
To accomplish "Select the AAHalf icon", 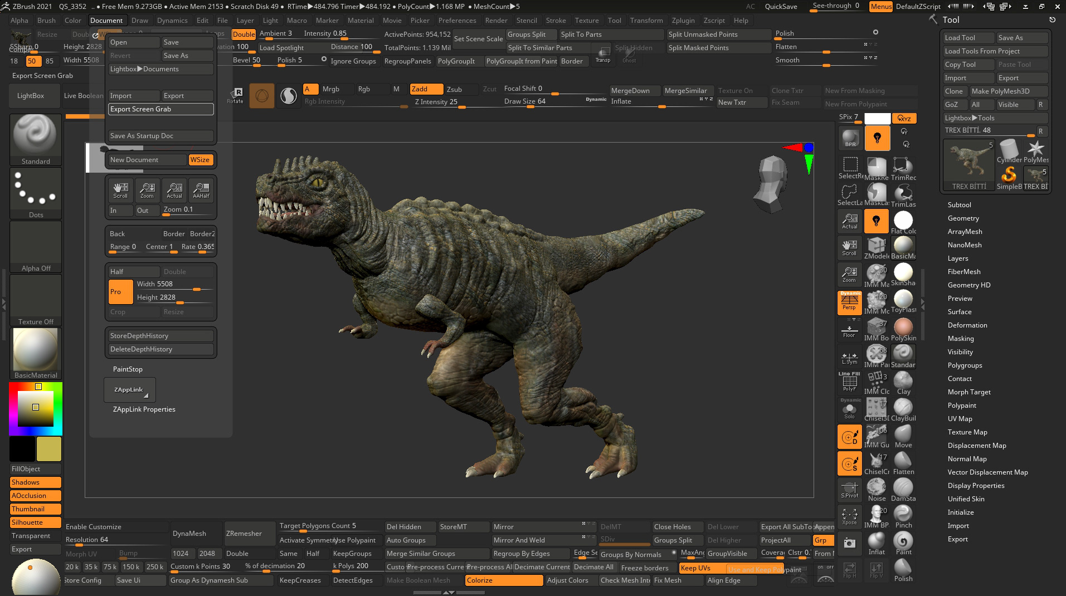I will point(201,190).
